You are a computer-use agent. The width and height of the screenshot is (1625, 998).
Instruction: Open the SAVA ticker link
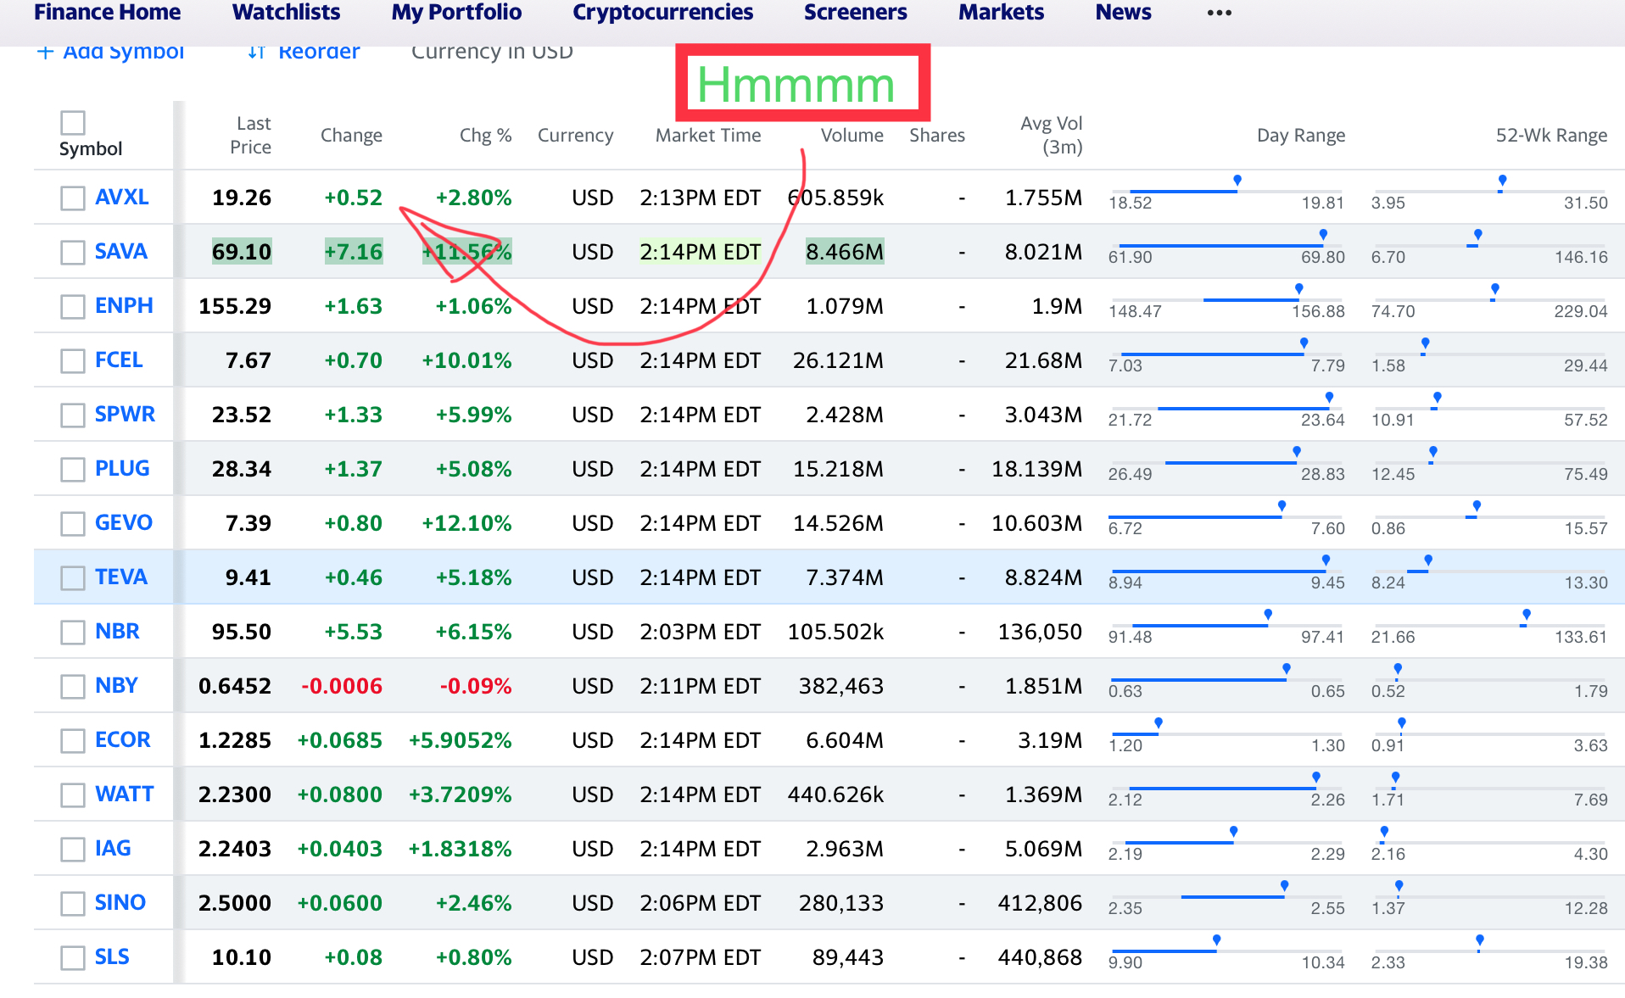pyautogui.click(x=121, y=252)
